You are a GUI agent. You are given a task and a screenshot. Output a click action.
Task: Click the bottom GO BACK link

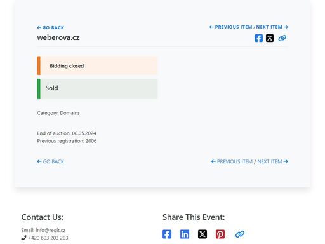[51, 161]
